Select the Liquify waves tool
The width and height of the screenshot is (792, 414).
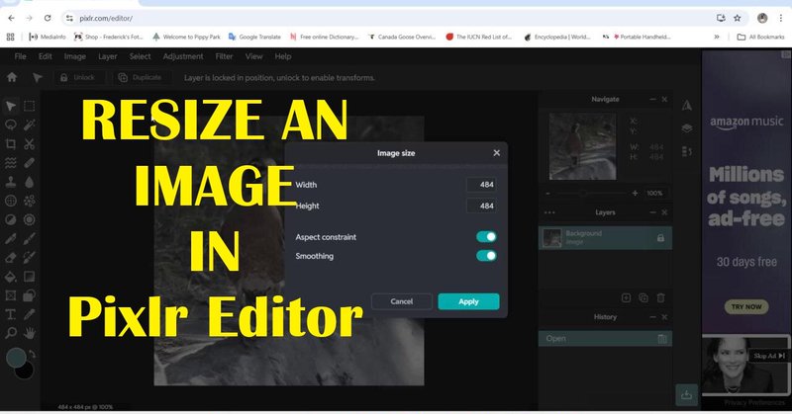tap(10, 163)
